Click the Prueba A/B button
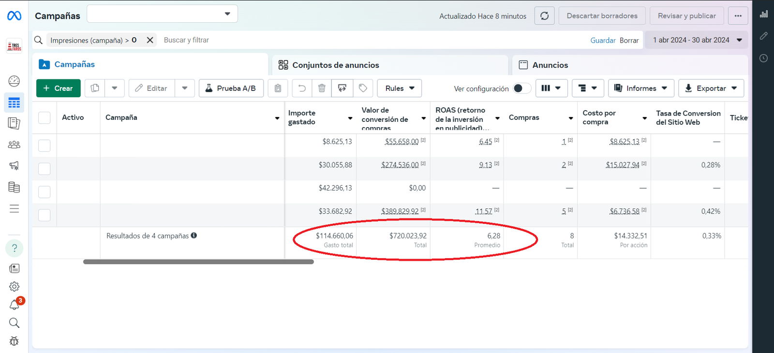The width and height of the screenshot is (774, 353). point(231,88)
